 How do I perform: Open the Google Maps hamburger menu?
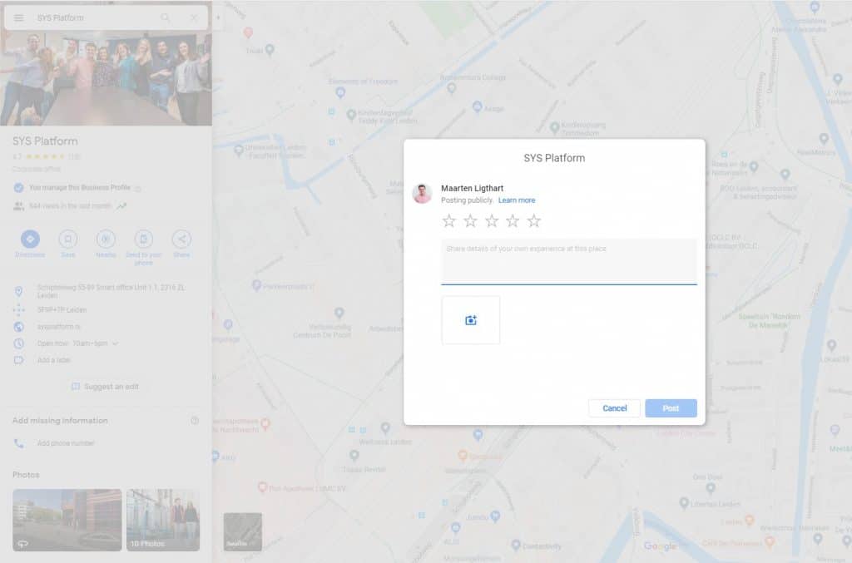click(18, 18)
